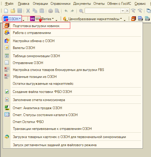Click the Paste clipboard icon
The width and height of the screenshot is (151, 157).
[42, 11]
